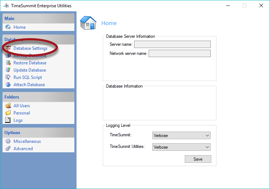Click the Miscellaneous gear icon
This screenshot has width=270, height=189.
click(8, 141)
